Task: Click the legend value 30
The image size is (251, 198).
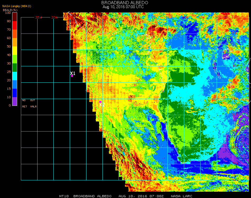Action: (9, 64)
